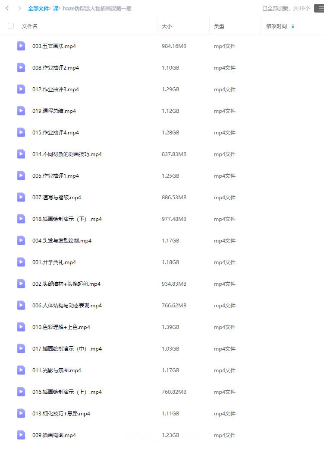The height and width of the screenshot is (450, 324).
Task: Click the video icon for 010.色彩理解+上色.mp4
Action: [21, 327]
